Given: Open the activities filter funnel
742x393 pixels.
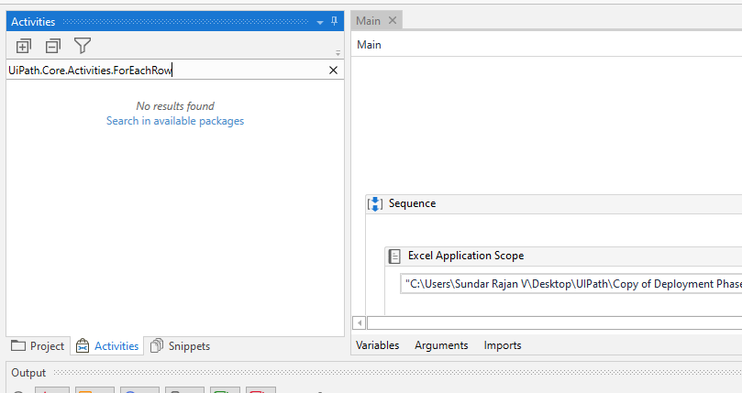Looking at the screenshot, I should click(x=83, y=46).
